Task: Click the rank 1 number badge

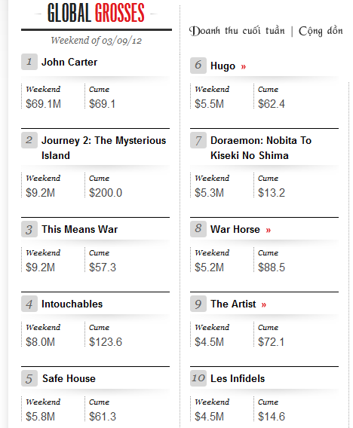Action: (x=29, y=62)
